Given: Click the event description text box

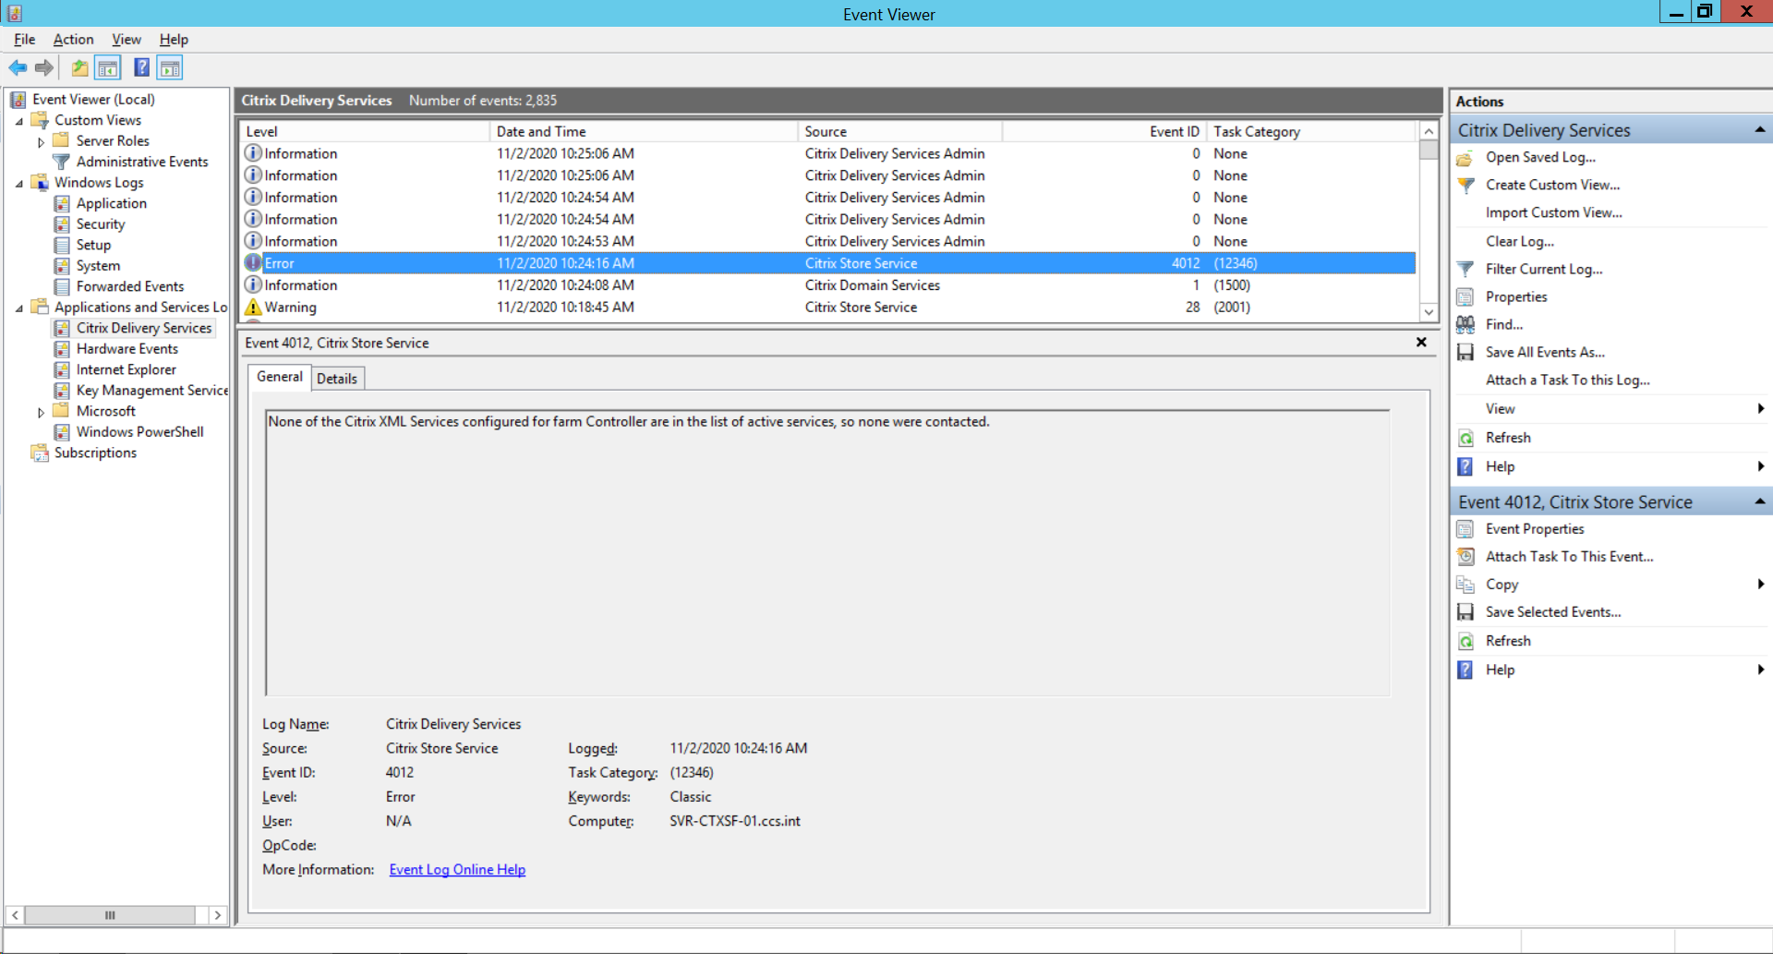Looking at the screenshot, I should point(827,552).
